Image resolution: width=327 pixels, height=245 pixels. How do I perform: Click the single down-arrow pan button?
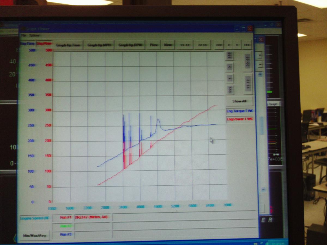(x=230, y=78)
